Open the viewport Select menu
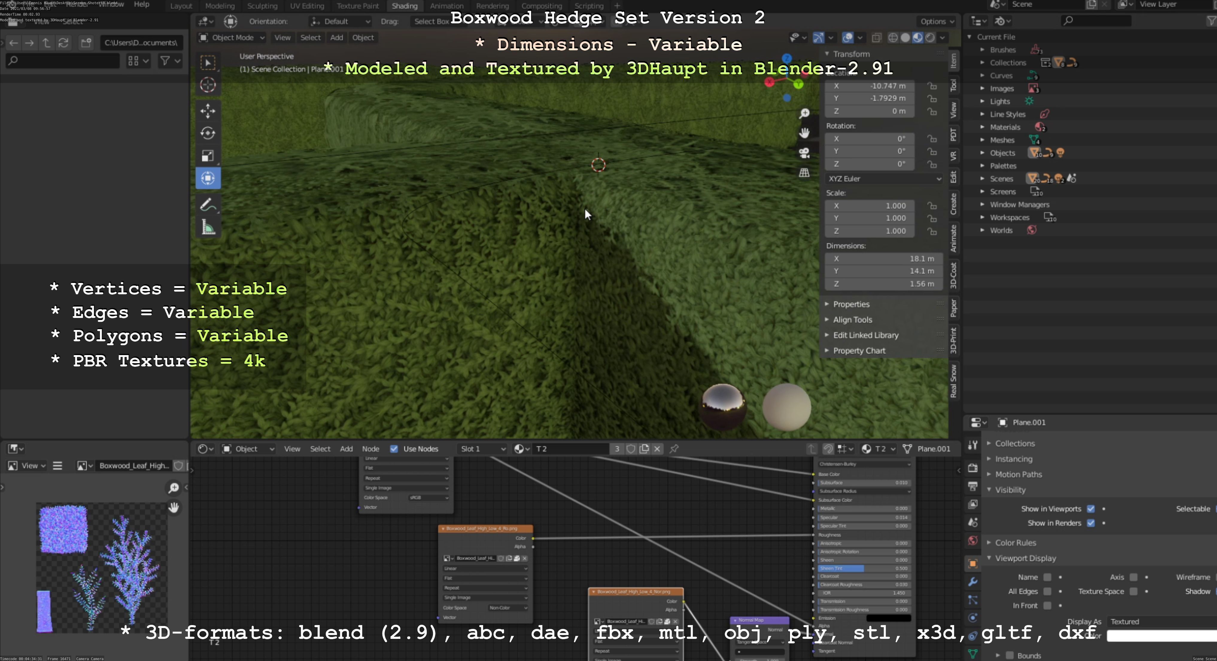 tap(310, 38)
